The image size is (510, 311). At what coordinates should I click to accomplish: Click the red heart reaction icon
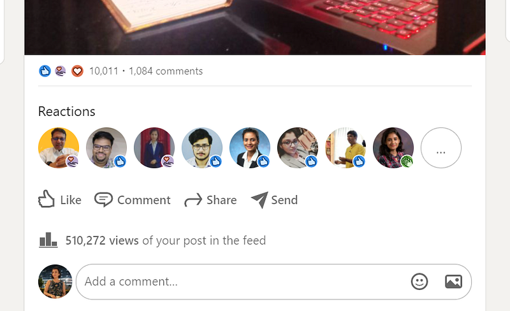coord(77,71)
